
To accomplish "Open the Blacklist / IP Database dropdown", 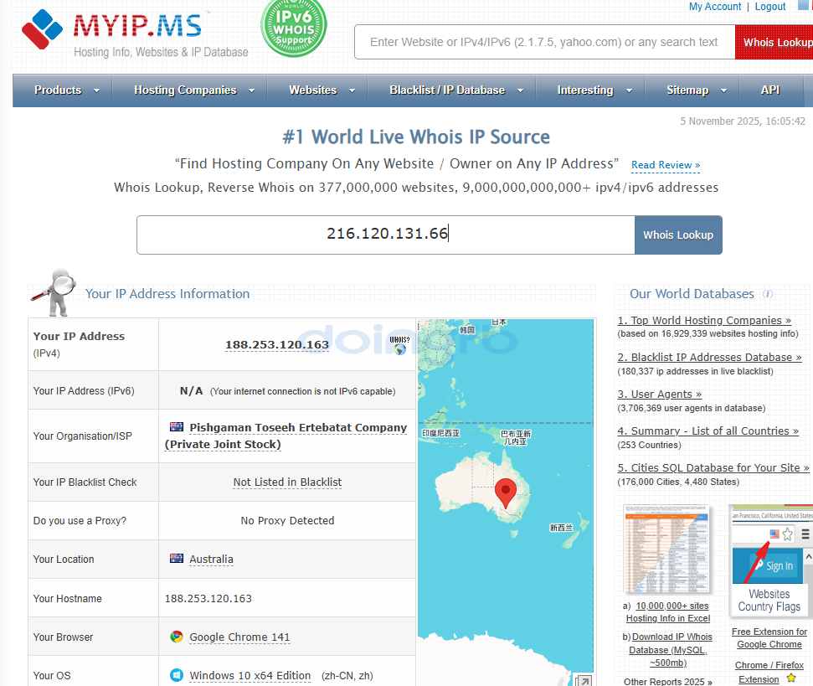I will pos(456,90).
